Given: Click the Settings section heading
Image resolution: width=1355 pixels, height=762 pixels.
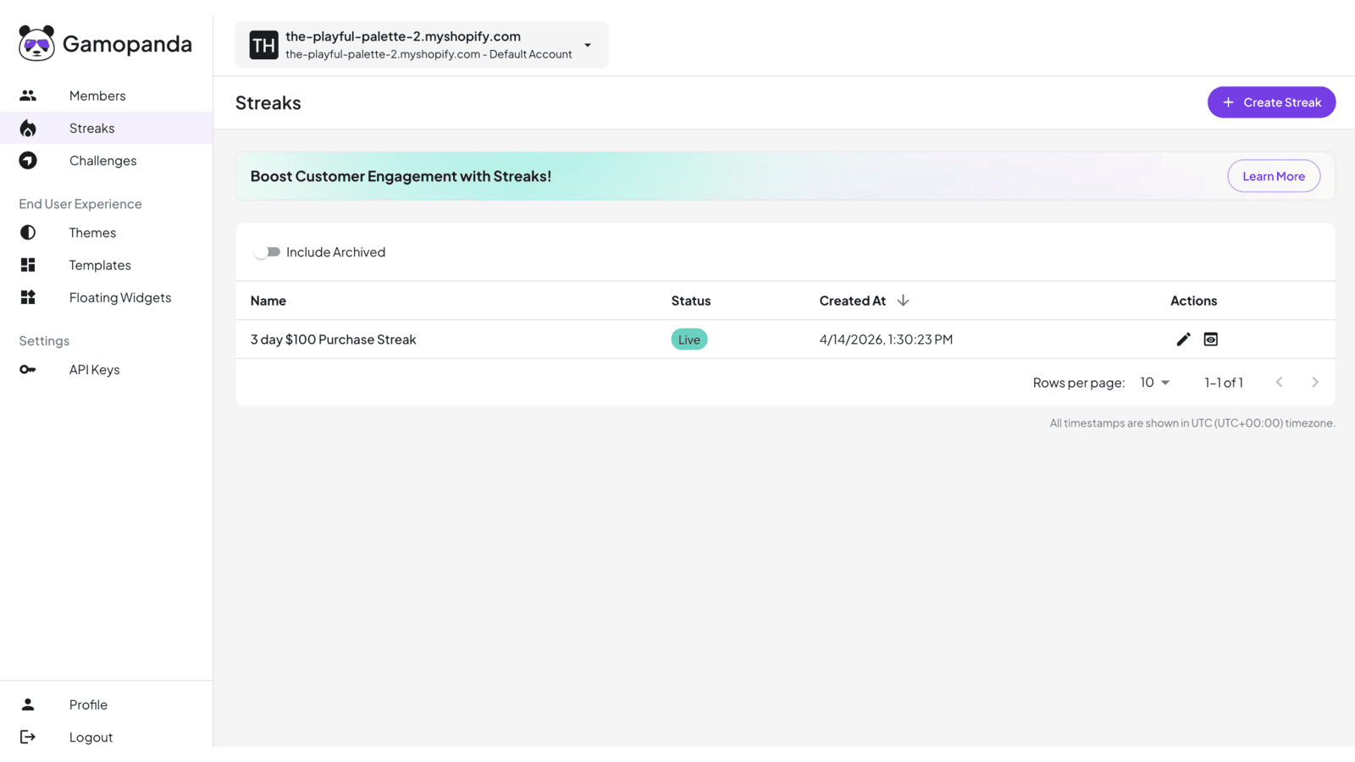Looking at the screenshot, I should pos(44,340).
